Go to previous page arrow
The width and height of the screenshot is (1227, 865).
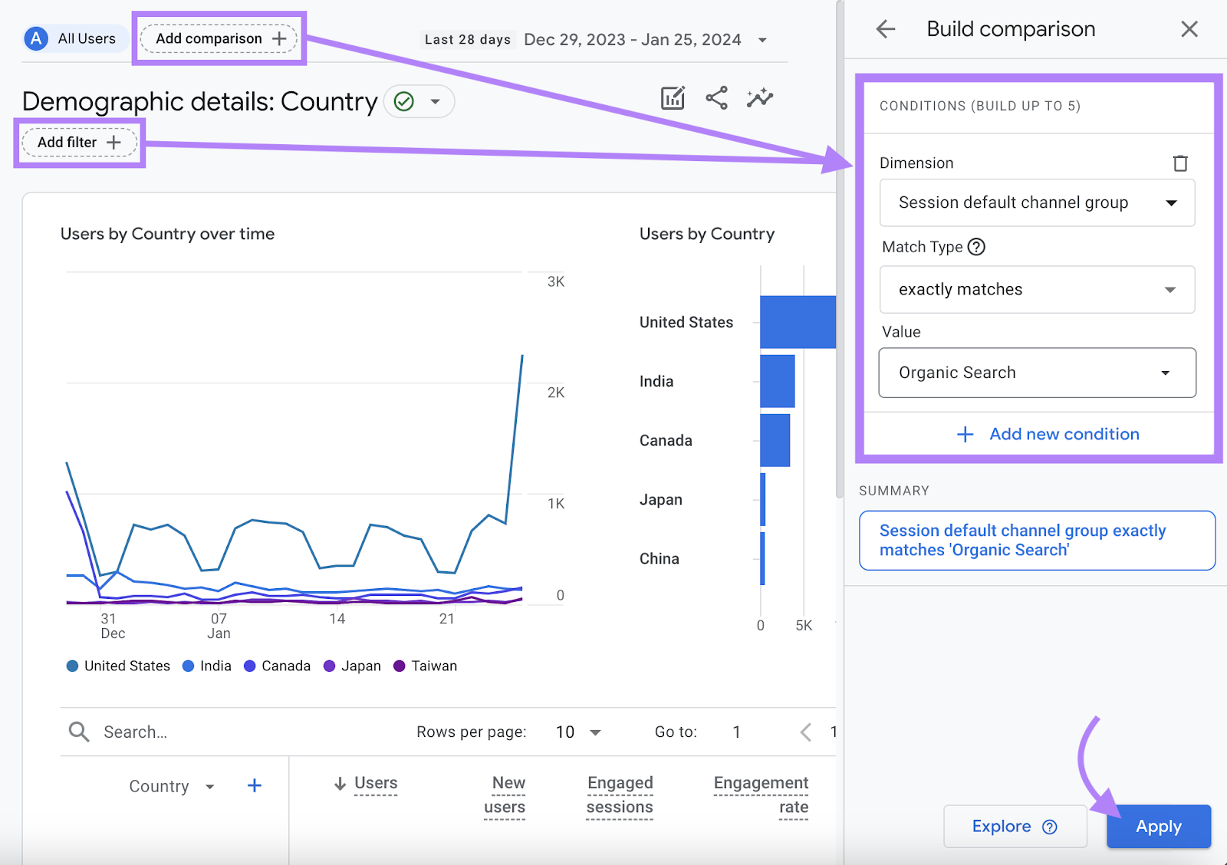(805, 732)
